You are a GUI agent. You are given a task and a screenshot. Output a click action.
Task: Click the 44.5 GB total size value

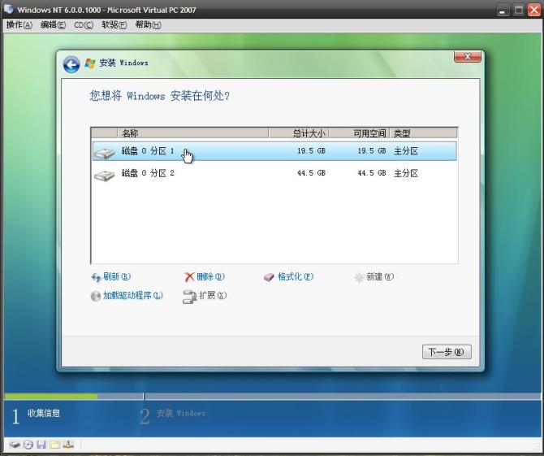tap(311, 173)
